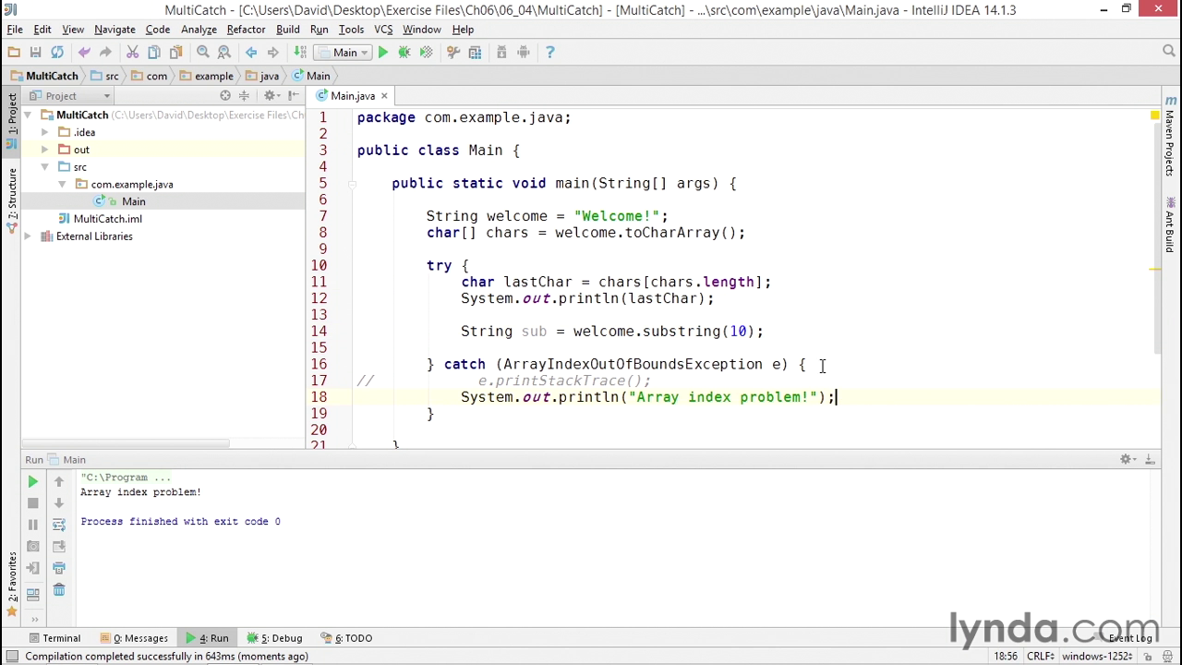Click Up the Stack Trace arrow

[59, 481]
